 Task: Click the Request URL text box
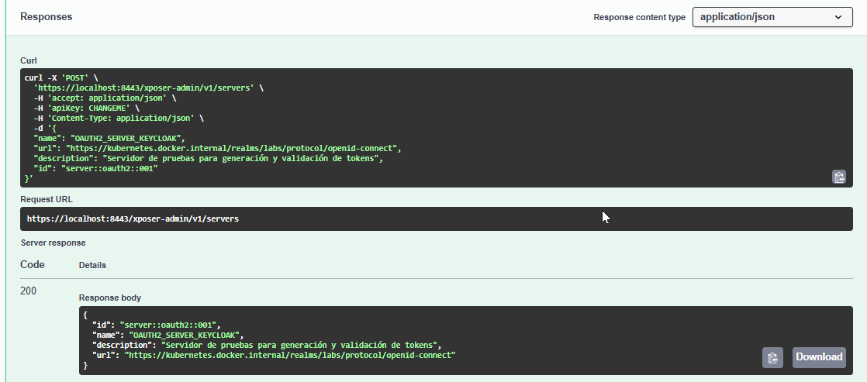click(x=437, y=219)
